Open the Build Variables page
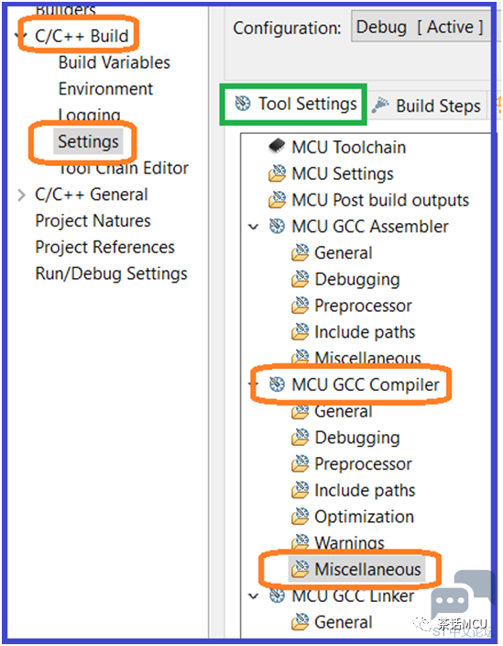Screen dimensions: 503x646 (x=114, y=62)
